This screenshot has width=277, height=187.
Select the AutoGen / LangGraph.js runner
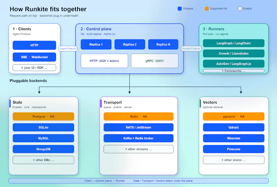point(233,64)
